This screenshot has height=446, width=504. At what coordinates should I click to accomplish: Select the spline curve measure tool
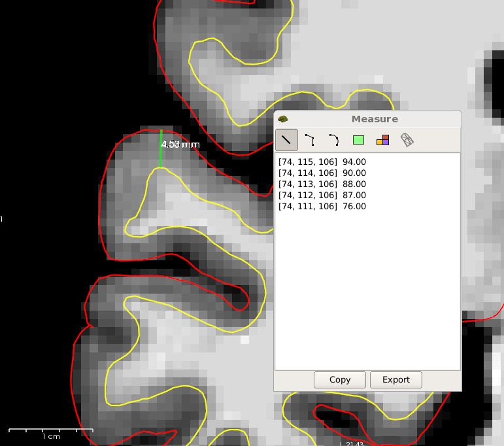click(333, 140)
